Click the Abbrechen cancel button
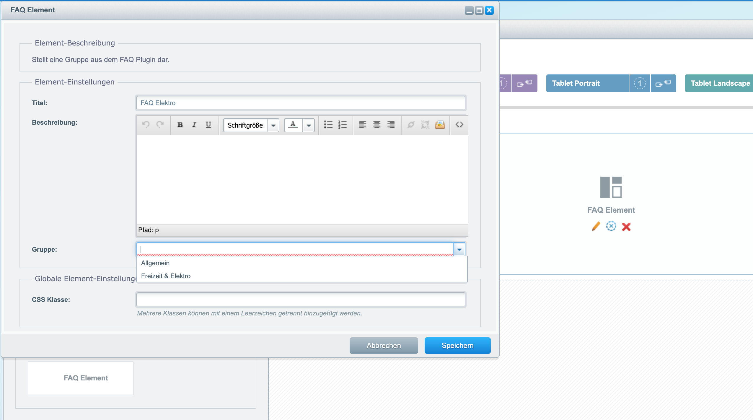This screenshot has width=753, height=420. coord(384,346)
